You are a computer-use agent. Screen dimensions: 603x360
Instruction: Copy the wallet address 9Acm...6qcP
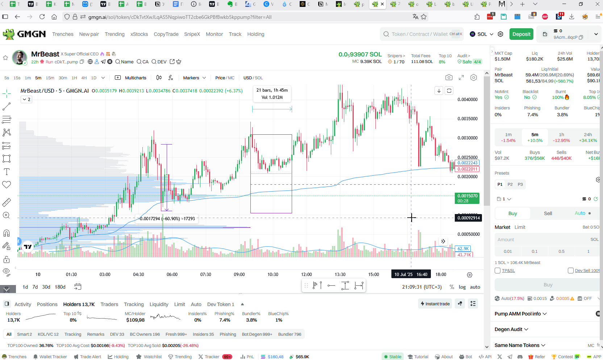tap(581, 37)
